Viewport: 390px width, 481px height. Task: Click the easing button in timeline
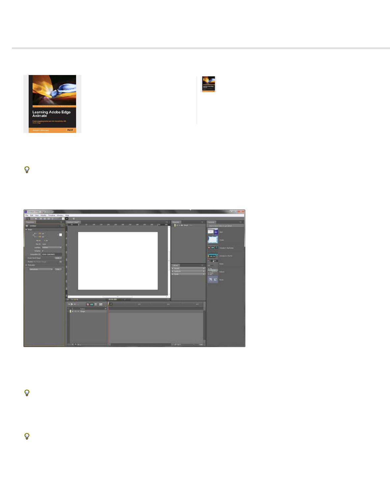click(x=101, y=304)
